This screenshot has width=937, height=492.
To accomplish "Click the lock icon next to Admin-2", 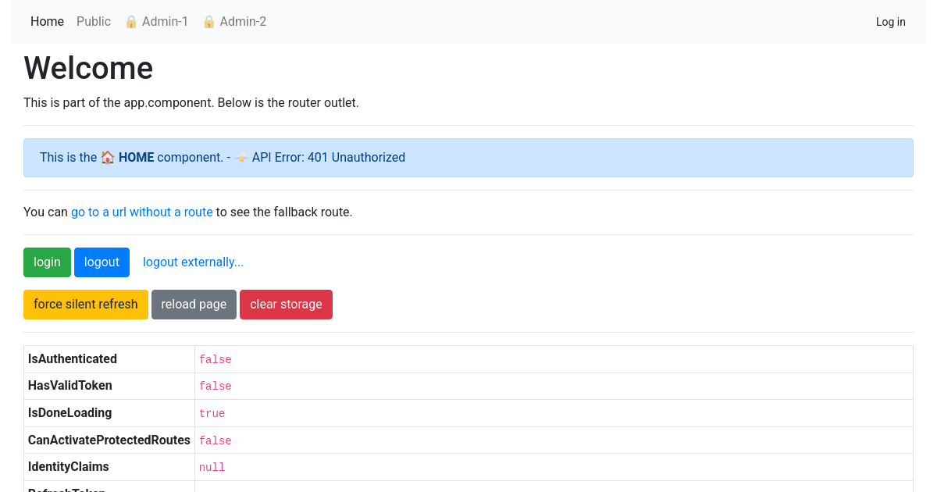I will coord(208,22).
